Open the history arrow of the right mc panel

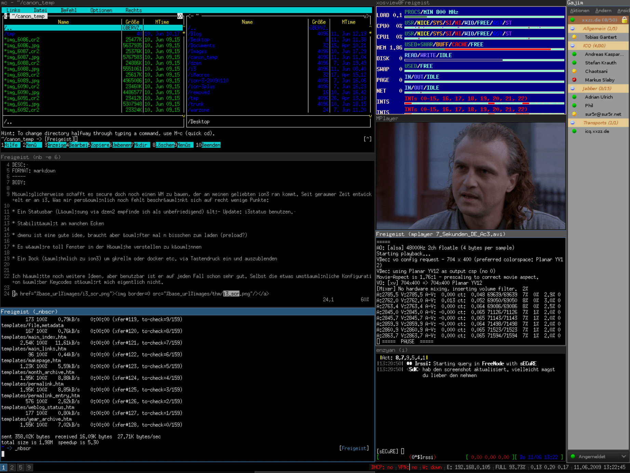click(366, 16)
